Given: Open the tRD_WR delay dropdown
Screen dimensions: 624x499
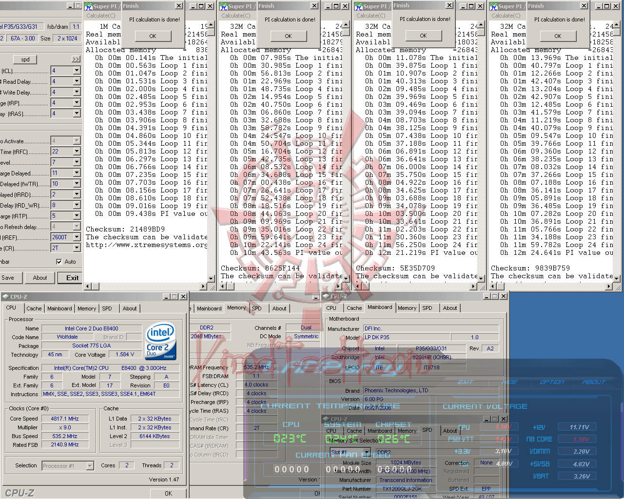Looking at the screenshot, I should [77, 205].
